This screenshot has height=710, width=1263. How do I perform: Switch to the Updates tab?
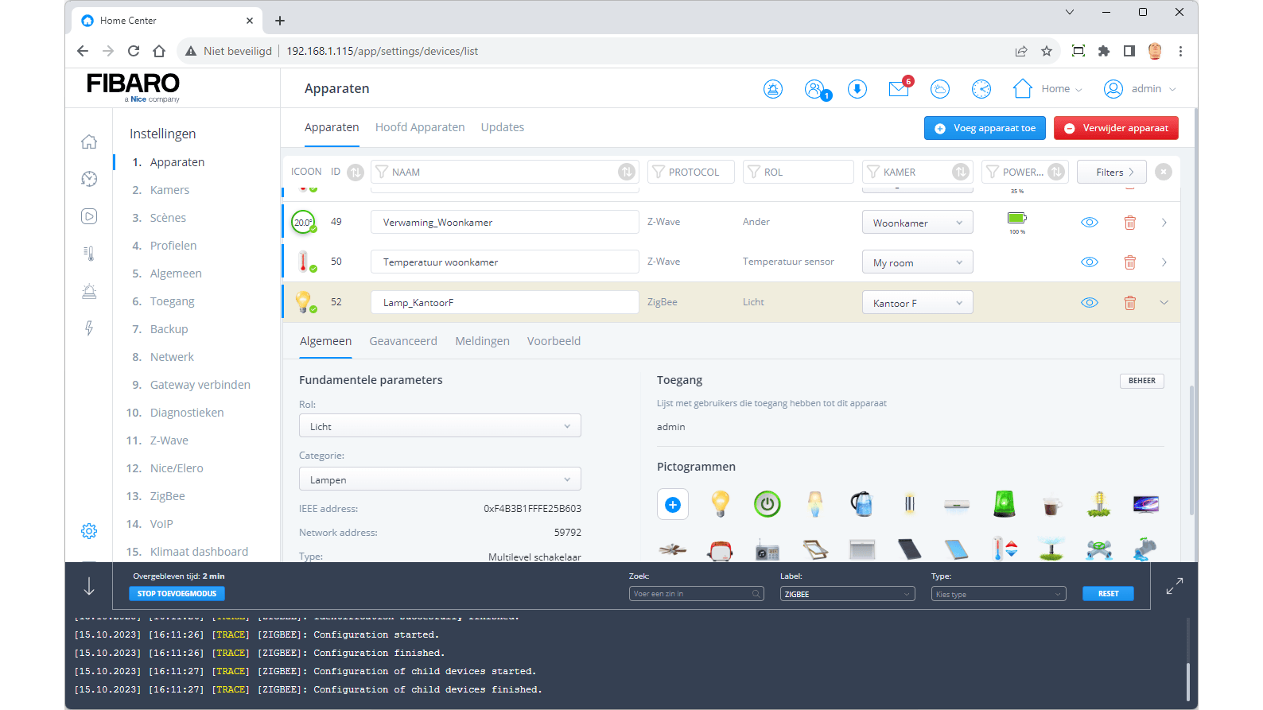503,127
